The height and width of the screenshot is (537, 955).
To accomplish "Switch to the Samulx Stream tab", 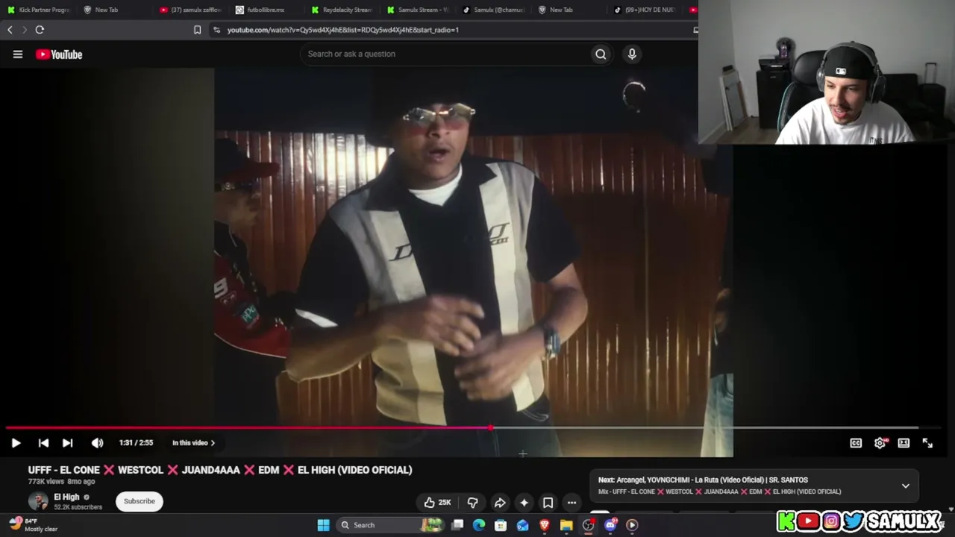I will coord(418,10).
